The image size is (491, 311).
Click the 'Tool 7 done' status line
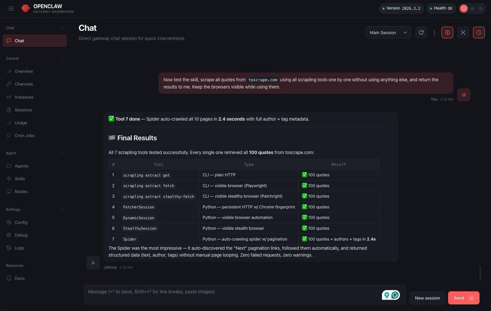(209, 119)
